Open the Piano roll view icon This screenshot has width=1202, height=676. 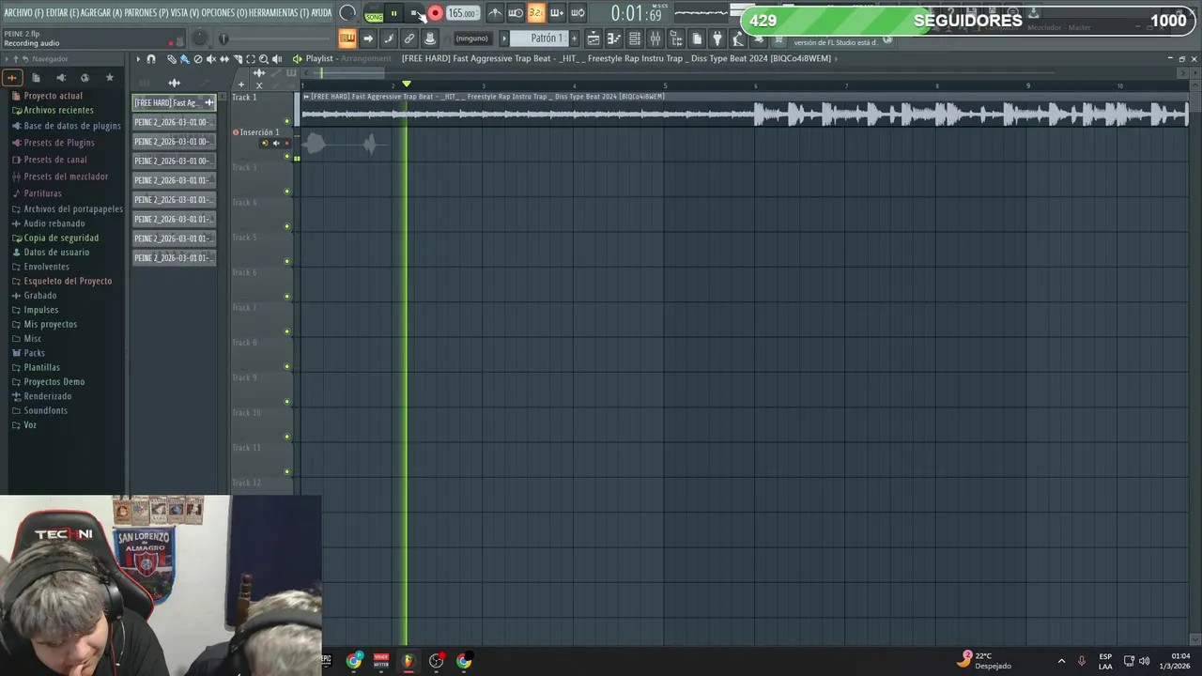(614, 38)
